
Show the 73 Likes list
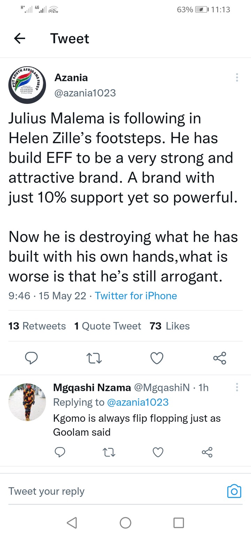tap(170, 326)
